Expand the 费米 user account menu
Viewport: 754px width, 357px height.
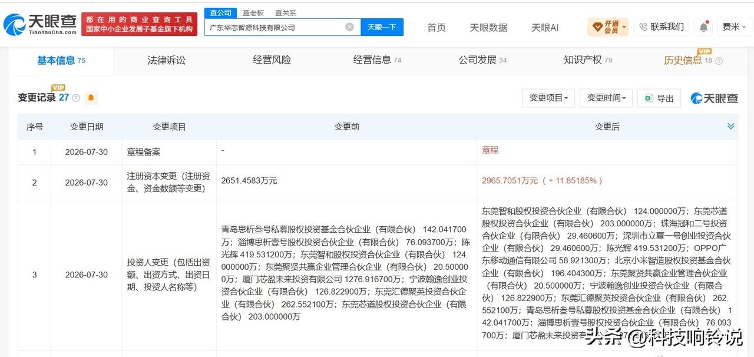[735, 27]
